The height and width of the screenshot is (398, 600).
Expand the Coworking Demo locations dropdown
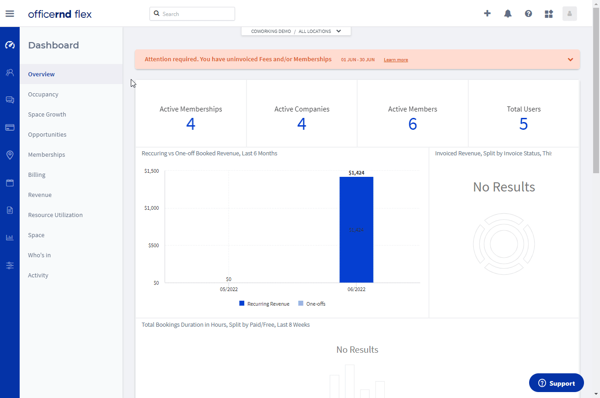(x=296, y=31)
